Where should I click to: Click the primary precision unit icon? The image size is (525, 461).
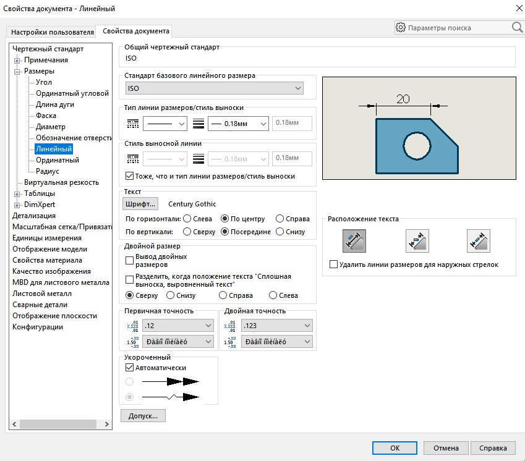[132, 325]
